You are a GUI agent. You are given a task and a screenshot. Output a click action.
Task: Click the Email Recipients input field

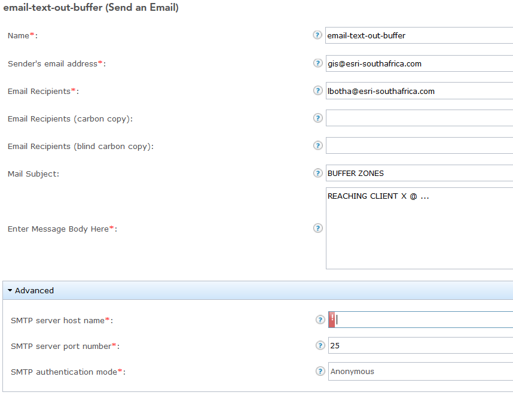[x=419, y=91]
